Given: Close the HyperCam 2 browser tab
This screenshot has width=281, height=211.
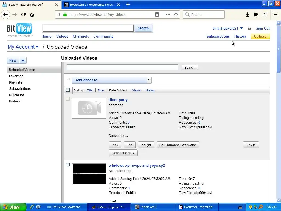Looking at the screenshot, I should point(119,5).
